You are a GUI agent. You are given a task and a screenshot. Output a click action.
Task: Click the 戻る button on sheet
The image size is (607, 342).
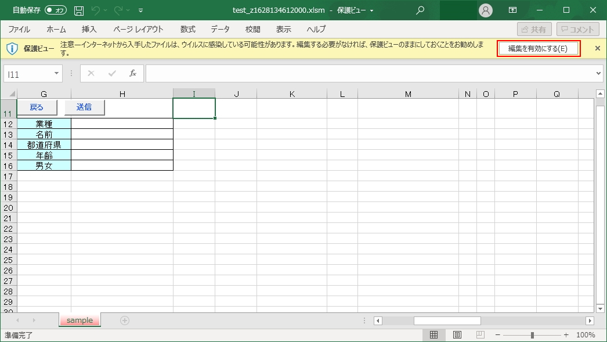pos(37,107)
